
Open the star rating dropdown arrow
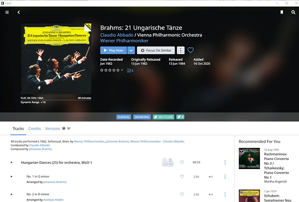[x=122, y=70]
